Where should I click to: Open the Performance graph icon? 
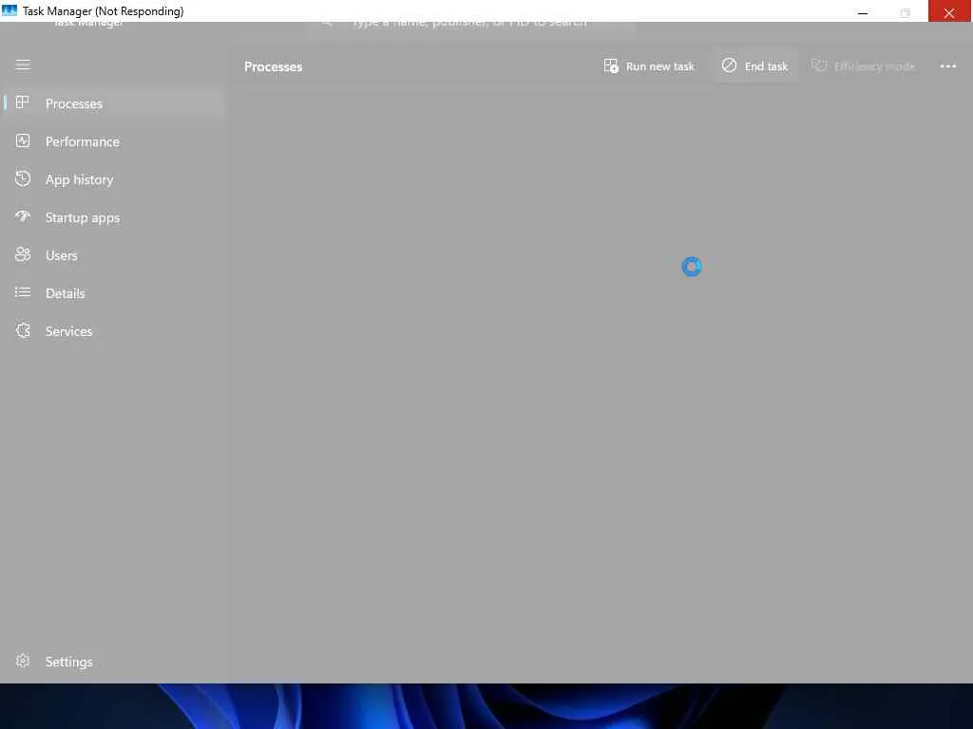pos(23,140)
